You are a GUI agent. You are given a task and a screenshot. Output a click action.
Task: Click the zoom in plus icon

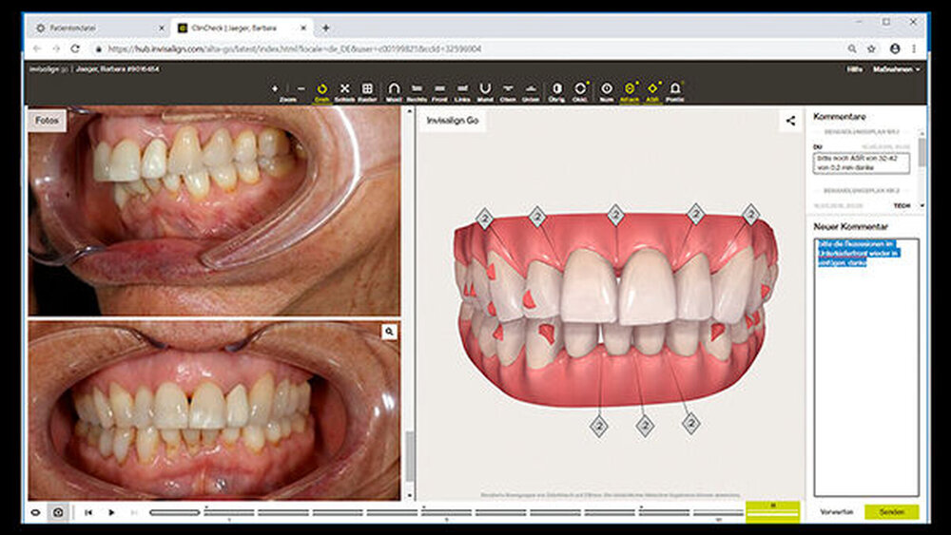pos(275,88)
